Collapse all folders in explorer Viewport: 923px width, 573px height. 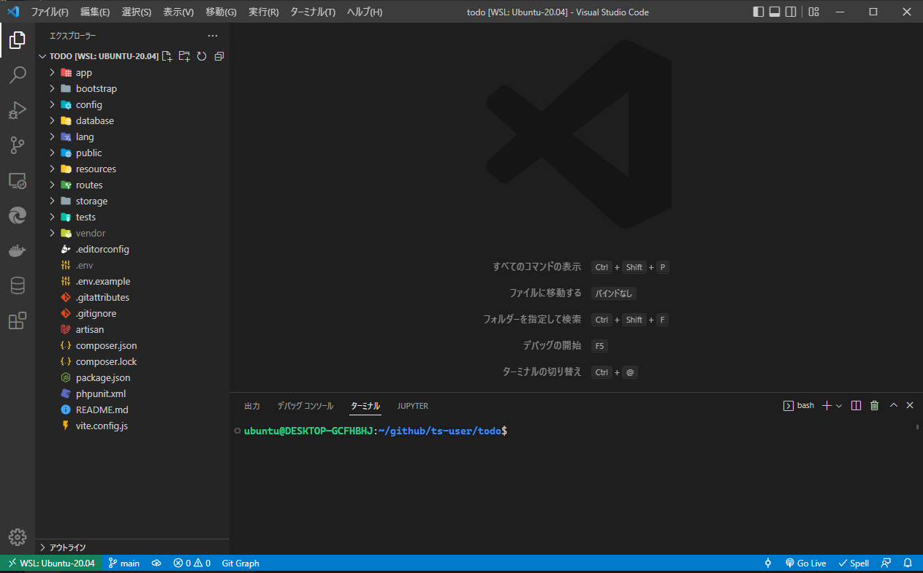pos(219,56)
